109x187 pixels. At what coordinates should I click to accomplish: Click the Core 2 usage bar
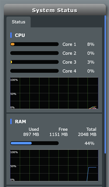(x=34, y=53)
